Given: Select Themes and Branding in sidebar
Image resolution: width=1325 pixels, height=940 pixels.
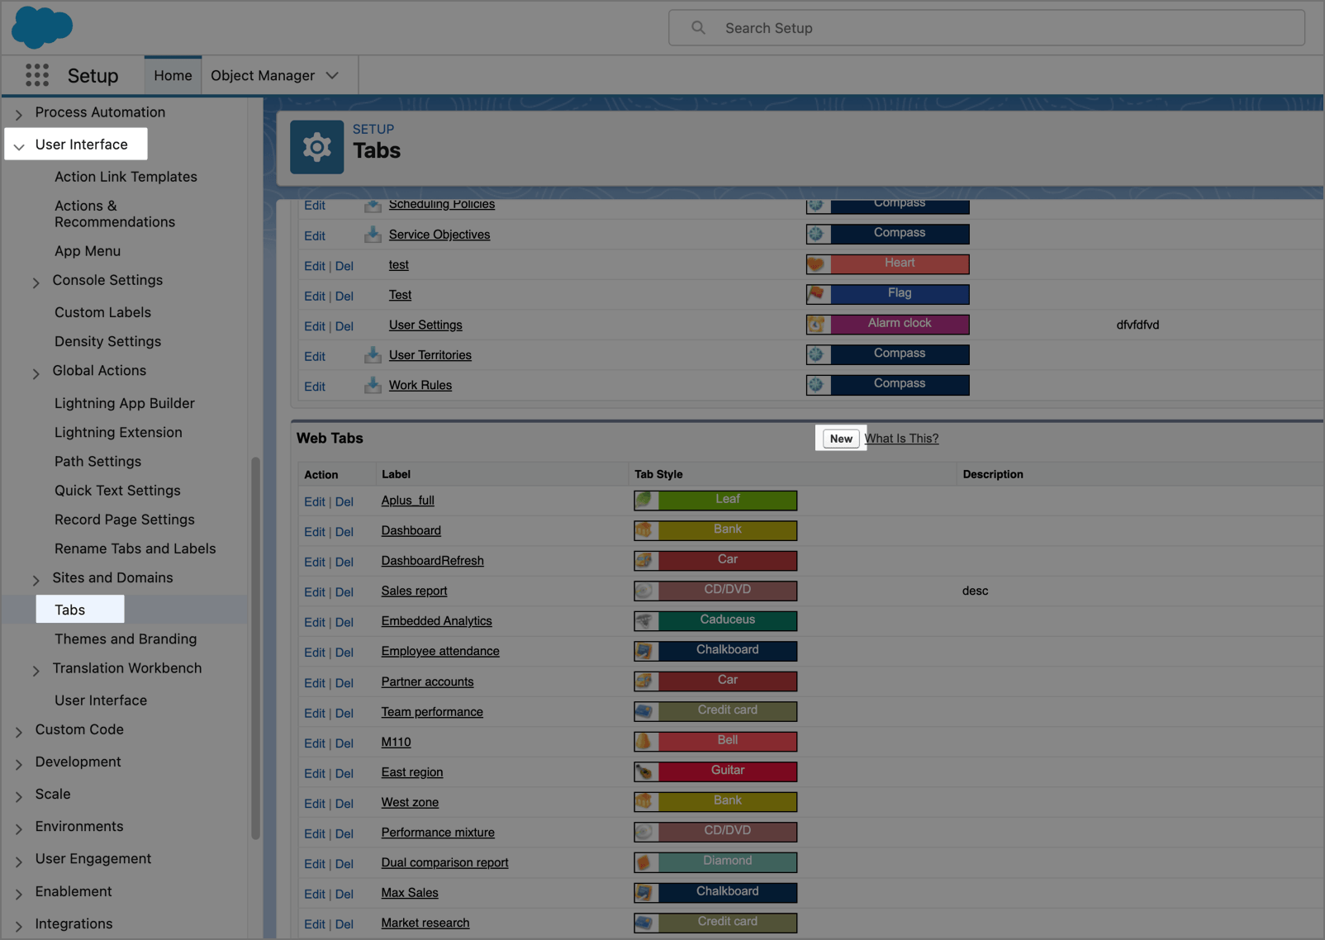Looking at the screenshot, I should point(126,639).
